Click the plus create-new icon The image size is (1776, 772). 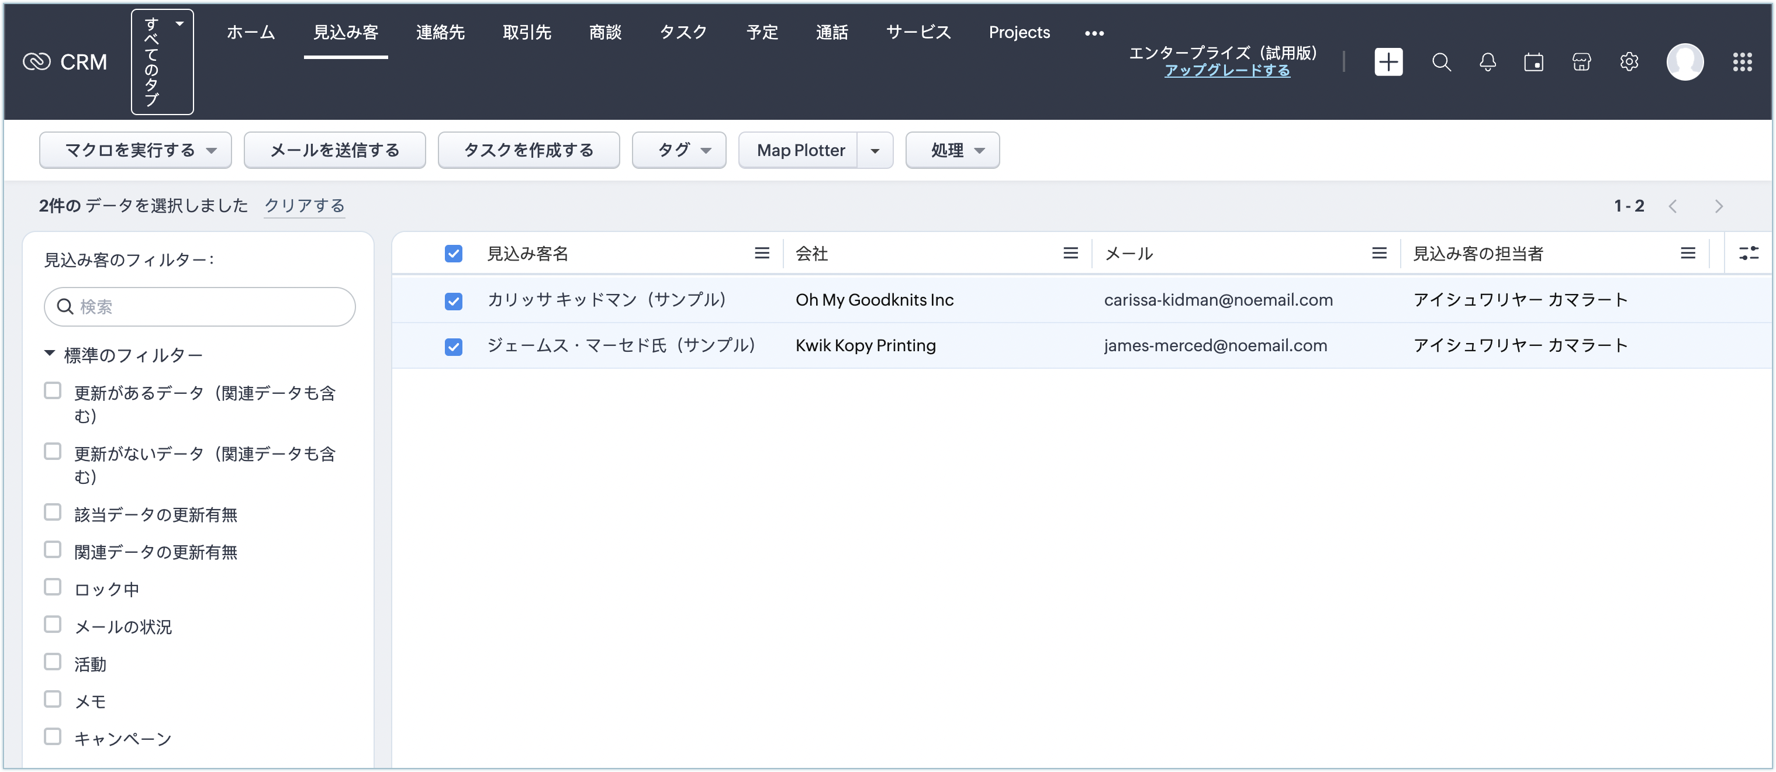click(x=1388, y=62)
